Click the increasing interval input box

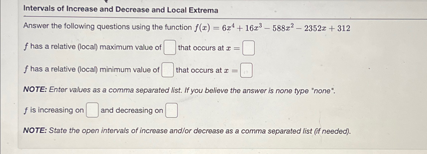tap(92, 110)
